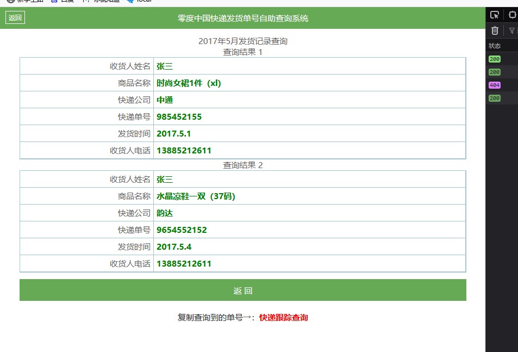Click the page header title text
This screenshot has width=518, height=352.
click(243, 18)
